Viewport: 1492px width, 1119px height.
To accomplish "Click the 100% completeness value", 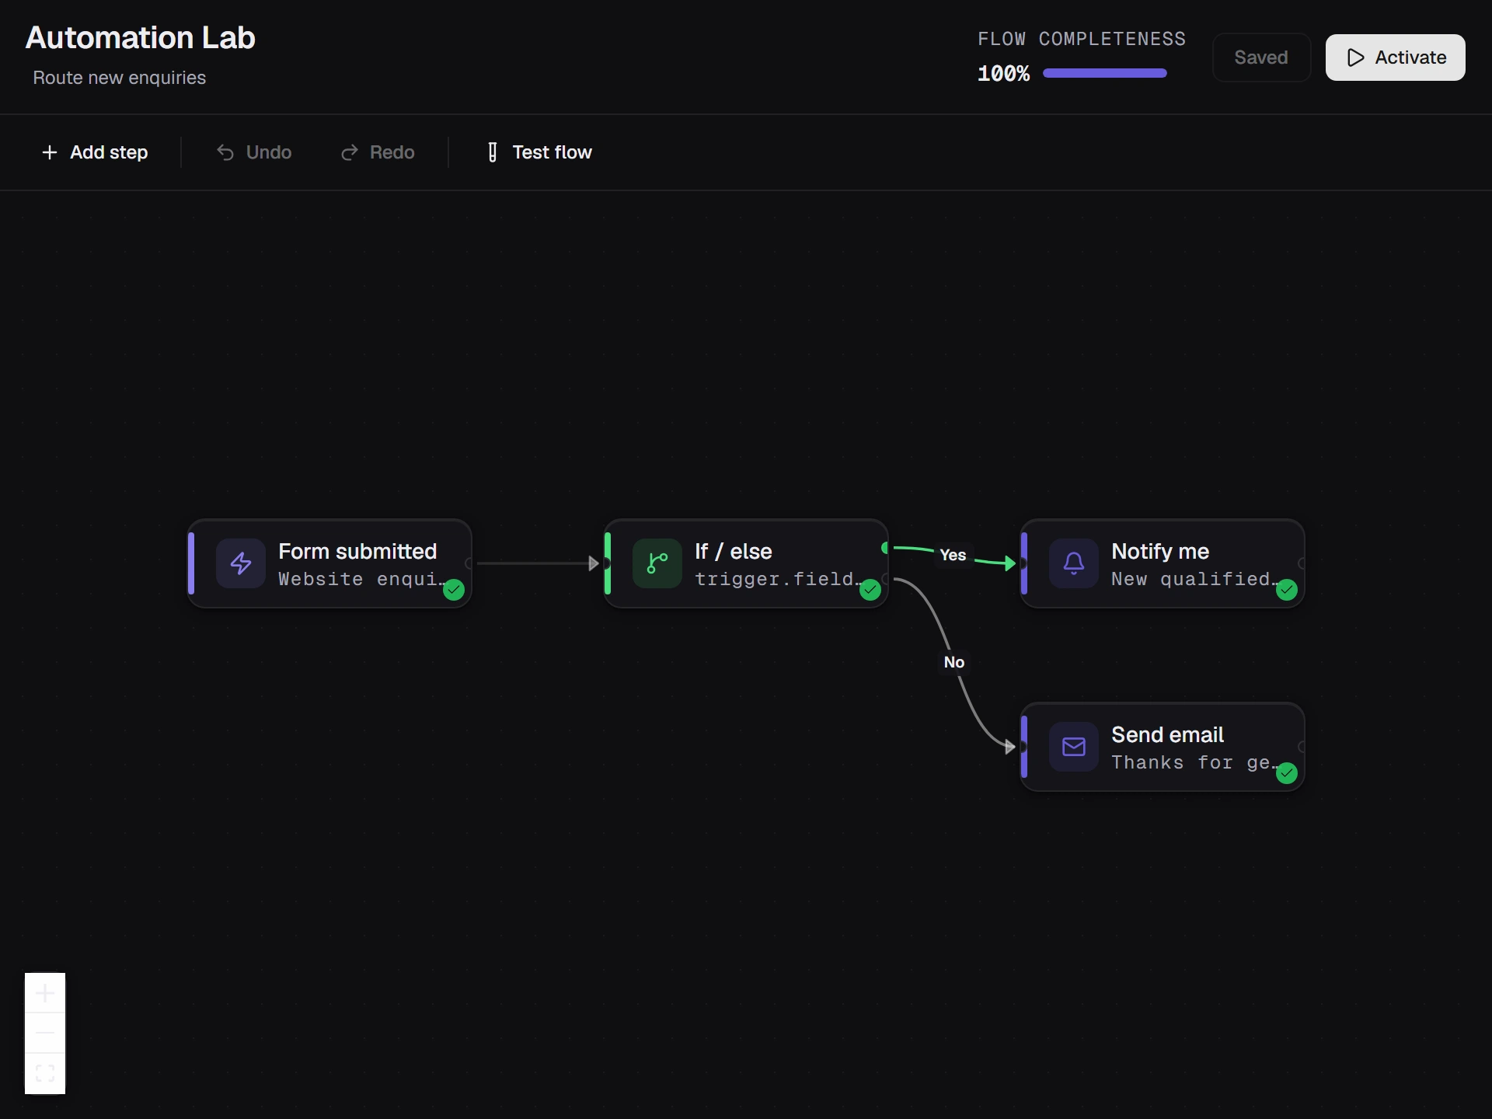I will (1004, 74).
